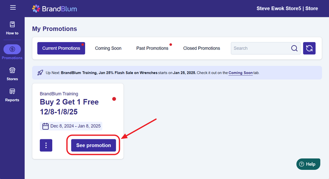Click the BrandBlum logo
The width and height of the screenshot is (329, 179).
click(x=54, y=8)
